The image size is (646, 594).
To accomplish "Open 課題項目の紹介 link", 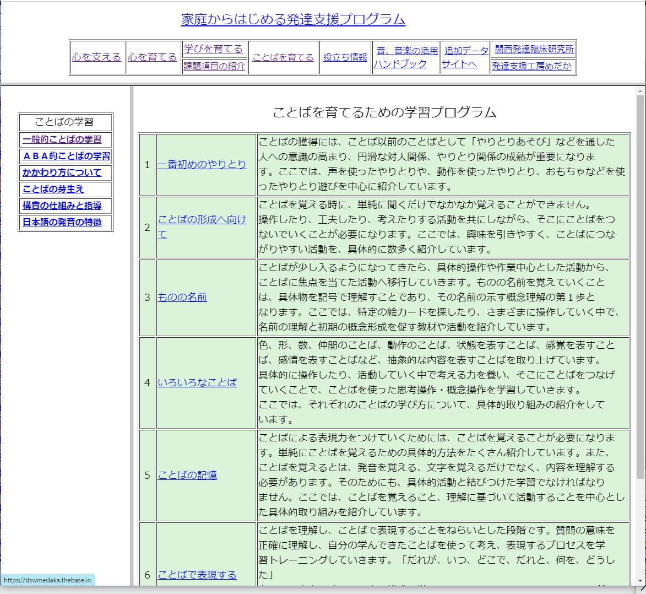I will (x=214, y=66).
